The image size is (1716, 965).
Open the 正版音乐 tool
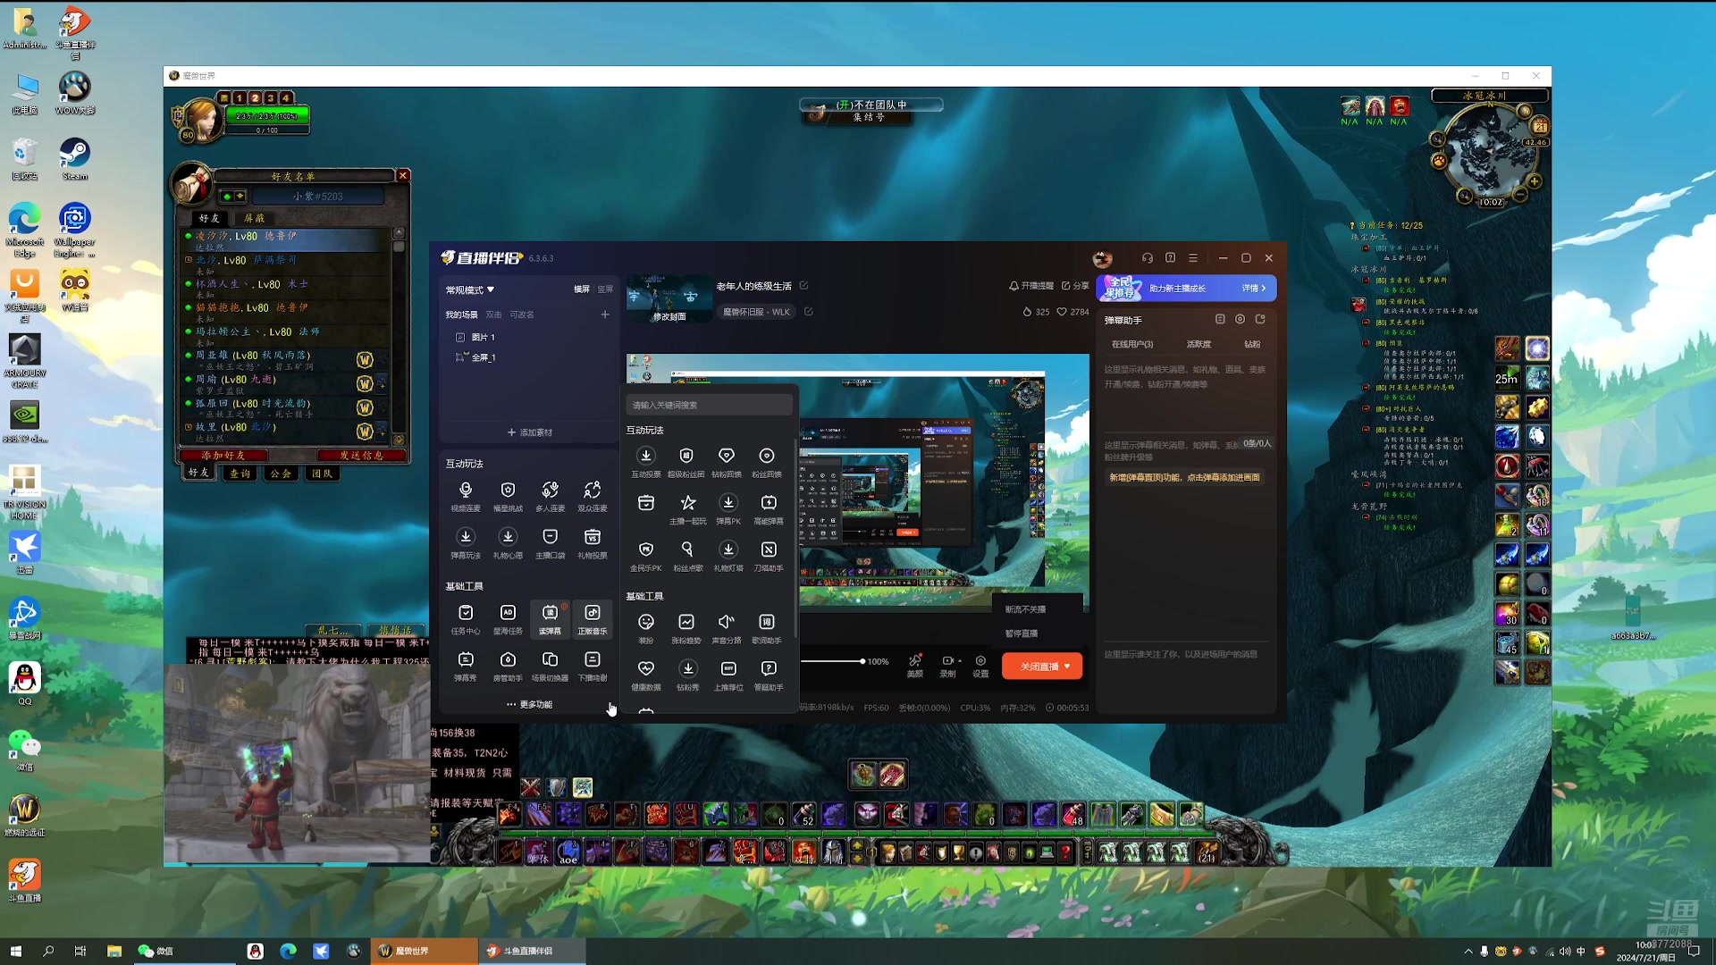592,619
